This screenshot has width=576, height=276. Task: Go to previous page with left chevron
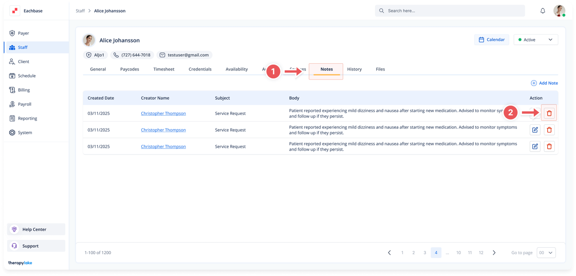389,253
